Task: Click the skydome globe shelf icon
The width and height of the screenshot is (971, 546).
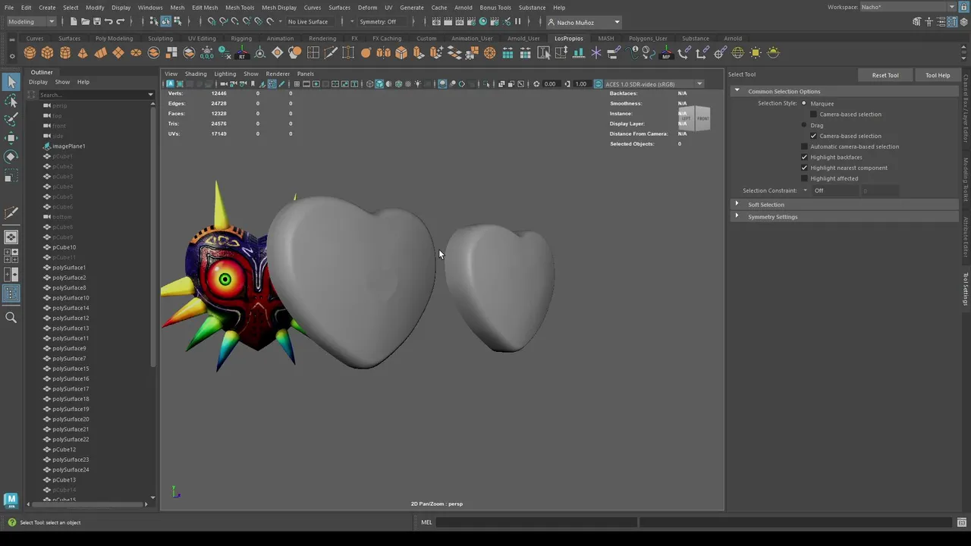Action: (737, 52)
